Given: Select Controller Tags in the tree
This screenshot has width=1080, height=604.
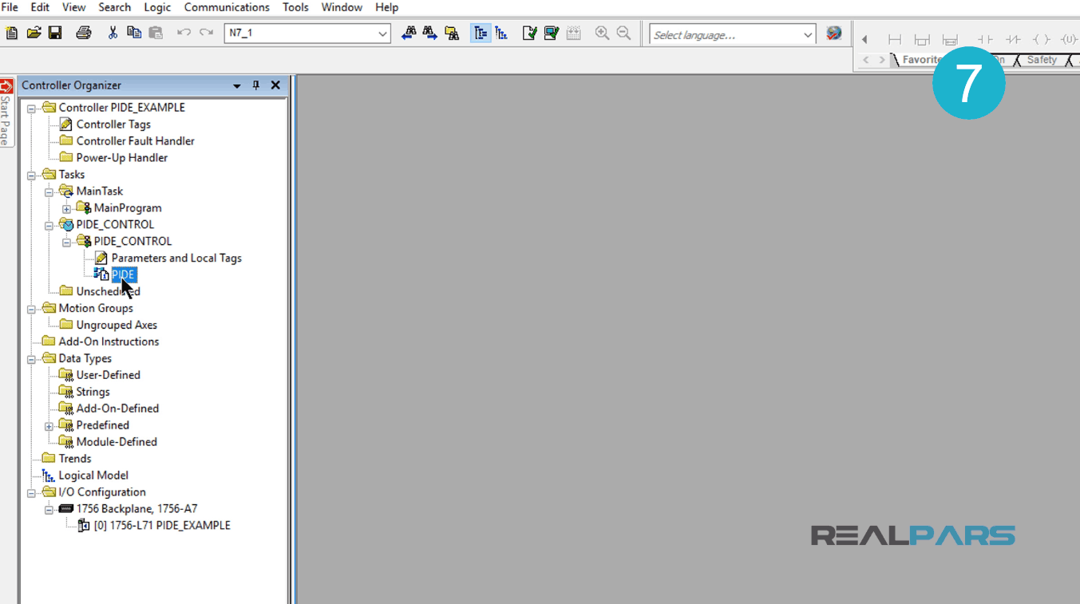Looking at the screenshot, I should (x=113, y=124).
